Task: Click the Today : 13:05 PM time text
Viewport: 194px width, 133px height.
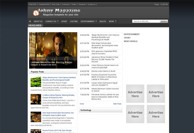Action: point(161,5)
